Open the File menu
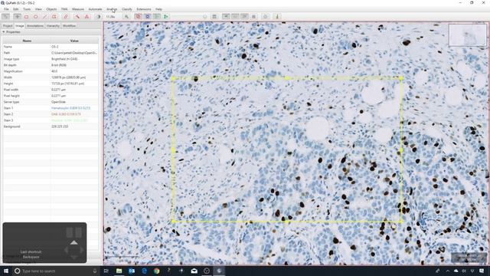490x276 pixels. [x=6, y=9]
